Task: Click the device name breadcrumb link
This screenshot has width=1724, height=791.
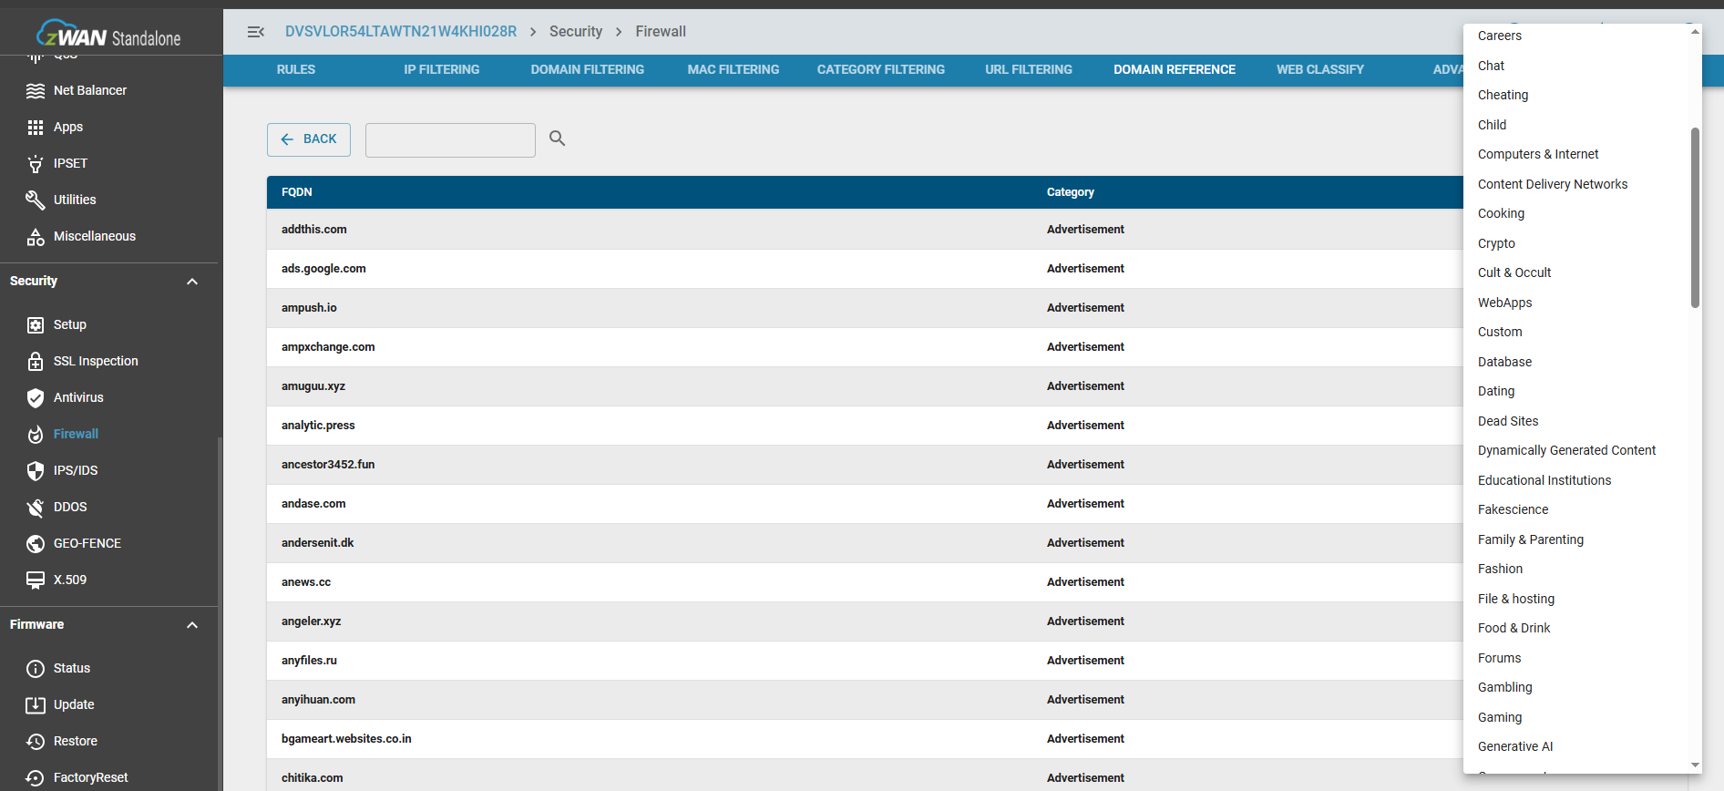Action: pyautogui.click(x=401, y=32)
